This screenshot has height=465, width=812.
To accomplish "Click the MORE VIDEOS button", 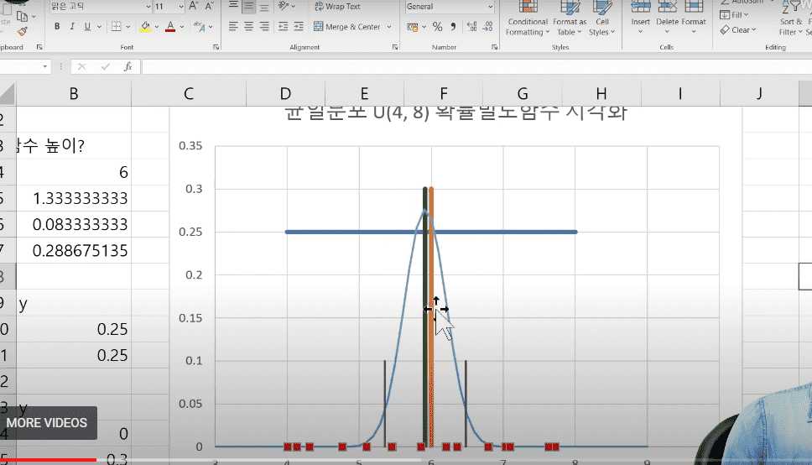I will pos(47,423).
